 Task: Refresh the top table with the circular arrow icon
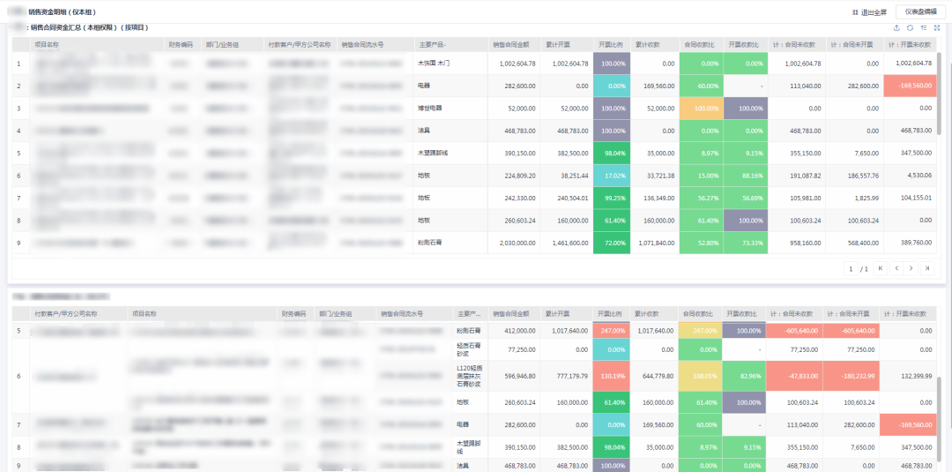[910, 27]
